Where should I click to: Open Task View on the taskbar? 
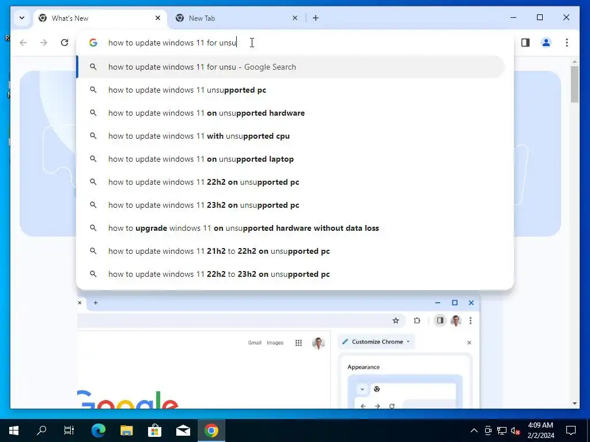[69, 430]
